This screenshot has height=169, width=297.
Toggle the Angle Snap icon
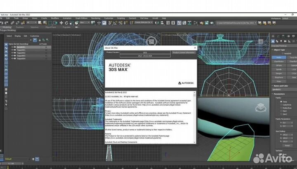click(x=115, y=23)
